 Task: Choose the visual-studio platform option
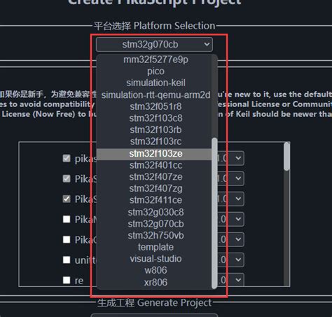[155, 259]
